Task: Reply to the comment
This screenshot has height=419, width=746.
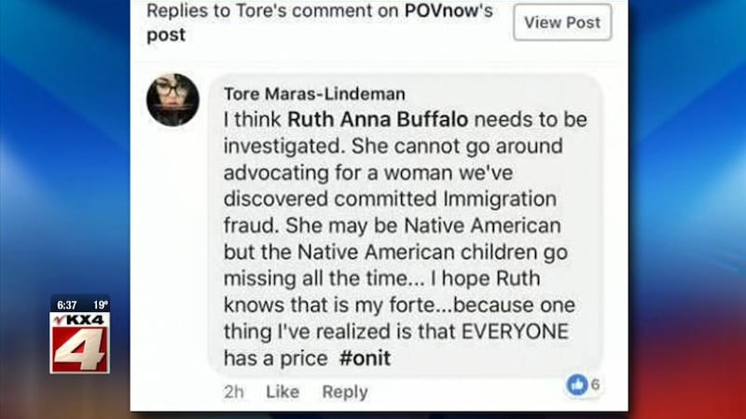Action: pos(345,392)
